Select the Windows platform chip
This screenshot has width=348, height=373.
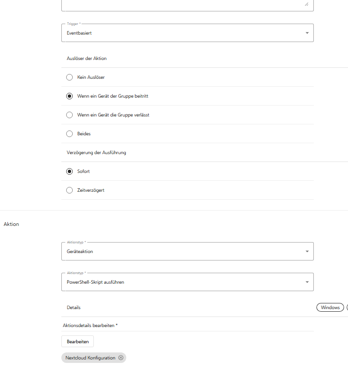pos(330,307)
